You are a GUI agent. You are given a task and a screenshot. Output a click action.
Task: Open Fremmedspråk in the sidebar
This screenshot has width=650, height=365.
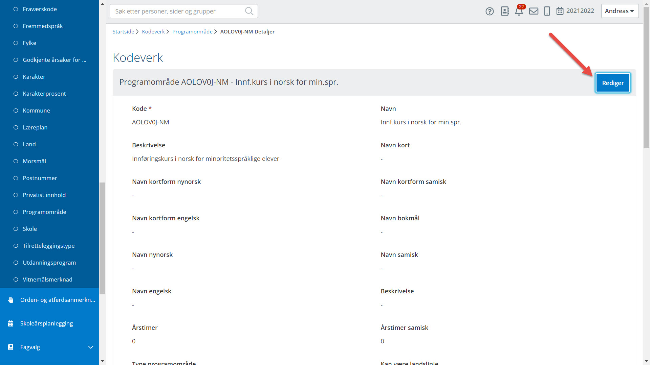43,26
